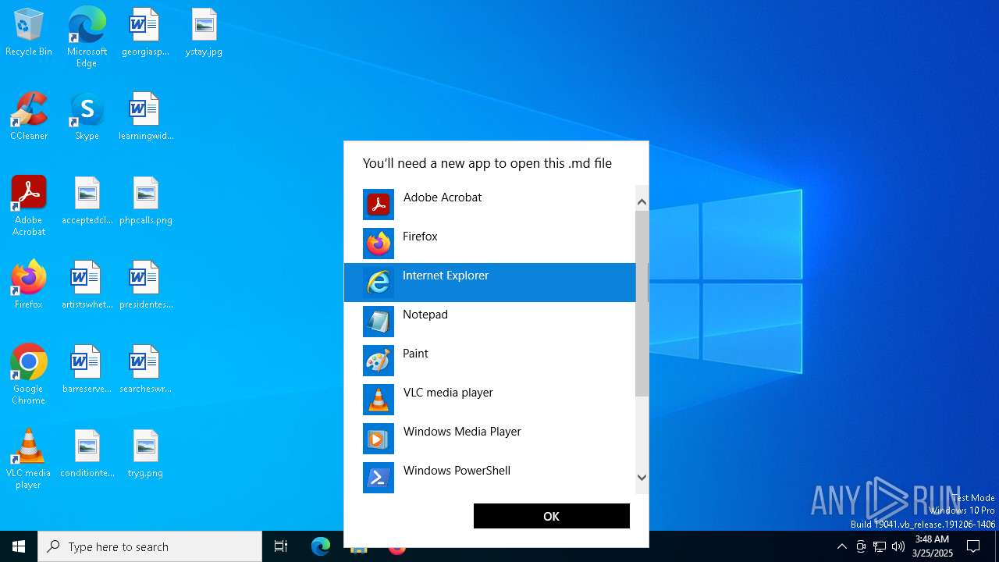Select the Notepad icon in the dialog

coord(379,322)
